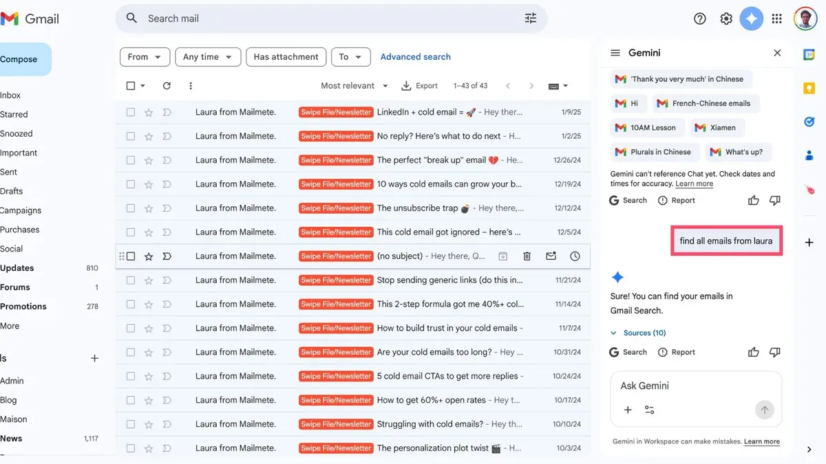Open Google Tasks in the side panel
826x464 pixels.
click(x=809, y=122)
